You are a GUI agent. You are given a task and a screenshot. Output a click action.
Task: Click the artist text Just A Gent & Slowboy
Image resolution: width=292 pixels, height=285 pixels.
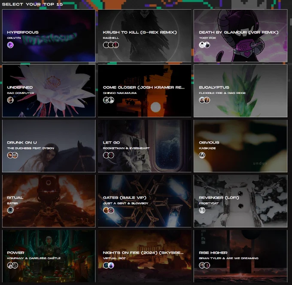[125, 203]
